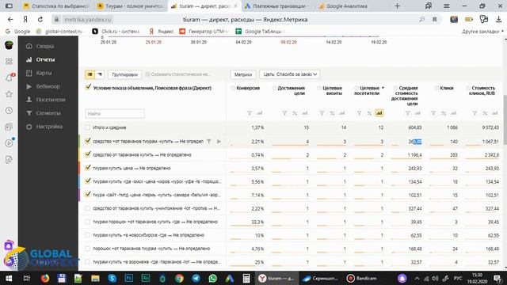Click the bookmark icon in address bar
Screen dimensions: 507x285
tap(435, 19)
